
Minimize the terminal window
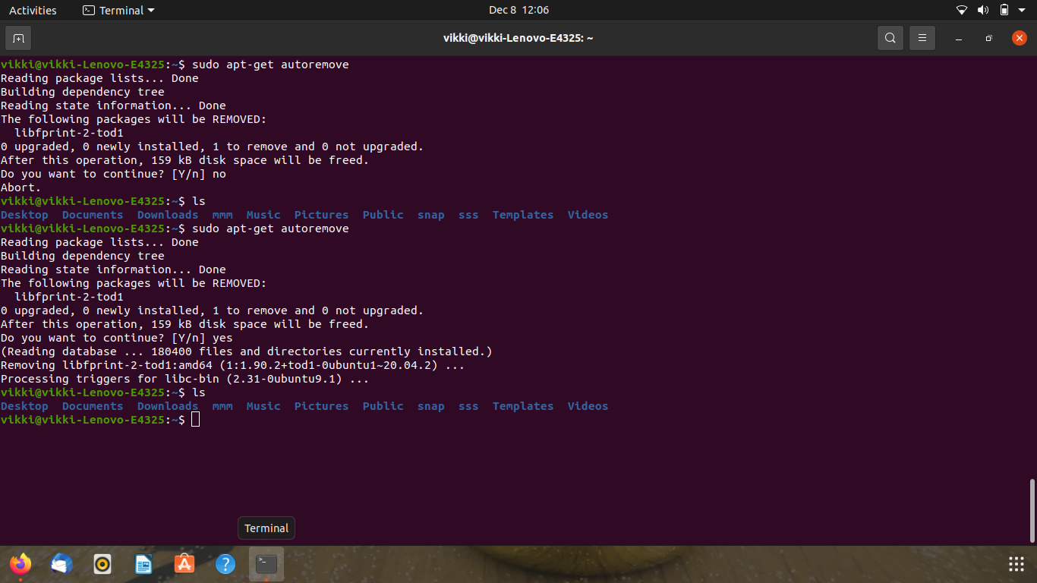tap(960, 38)
